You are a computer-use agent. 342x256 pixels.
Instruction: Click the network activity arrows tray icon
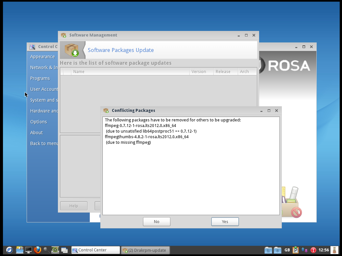coord(305,250)
